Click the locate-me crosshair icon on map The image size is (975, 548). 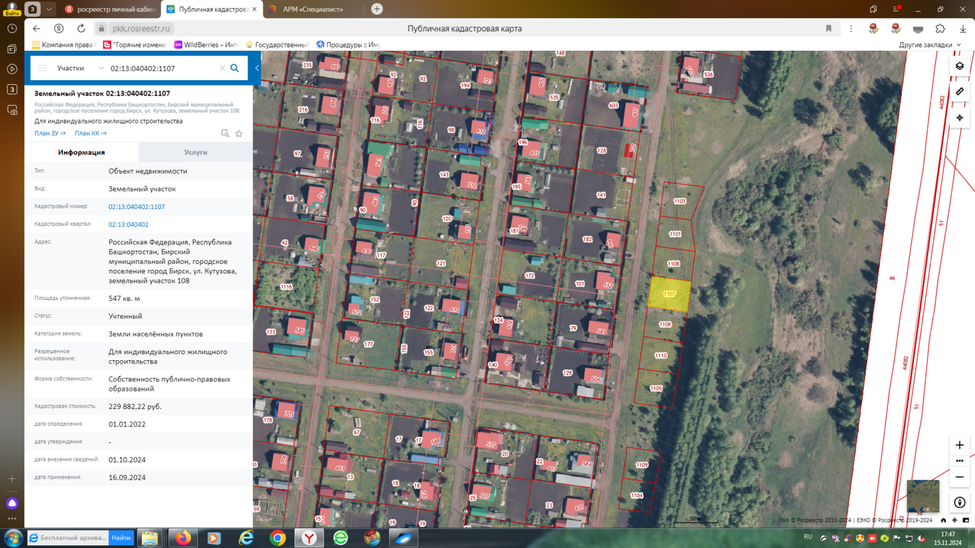[960, 118]
